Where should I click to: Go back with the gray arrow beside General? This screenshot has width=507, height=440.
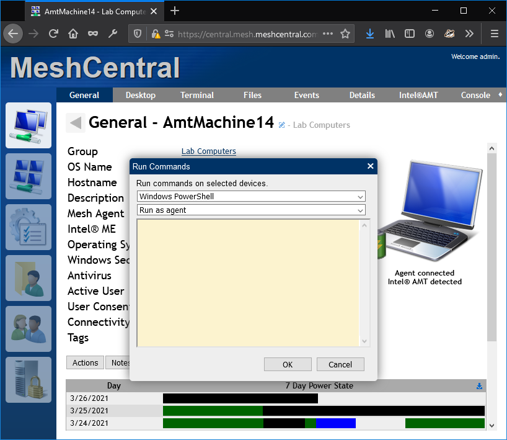(76, 123)
